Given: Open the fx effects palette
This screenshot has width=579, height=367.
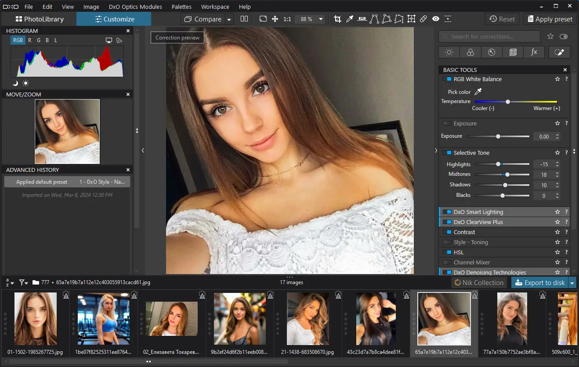Looking at the screenshot, I should coord(534,52).
